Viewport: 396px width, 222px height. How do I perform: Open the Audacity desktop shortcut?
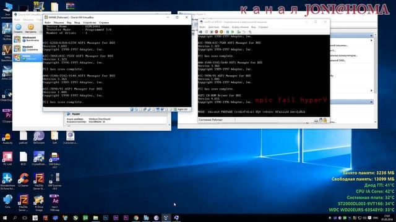(x=7, y=138)
